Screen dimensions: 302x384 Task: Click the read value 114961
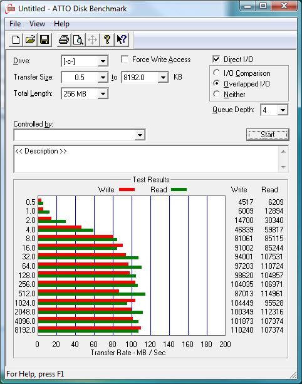coord(272,293)
